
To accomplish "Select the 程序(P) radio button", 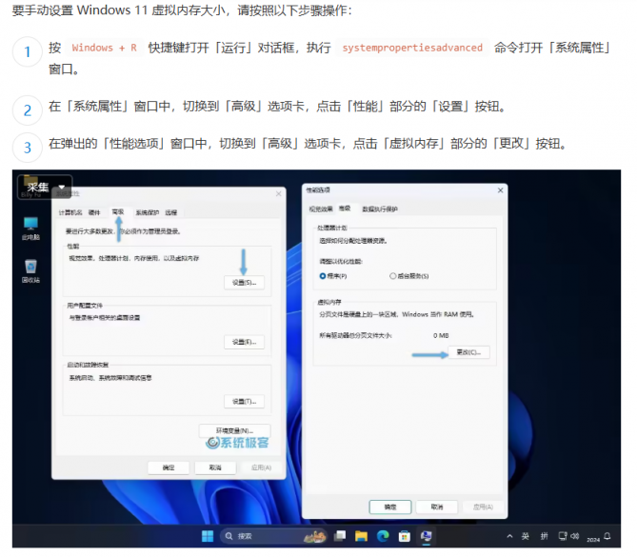I will pyautogui.click(x=323, y=275).
